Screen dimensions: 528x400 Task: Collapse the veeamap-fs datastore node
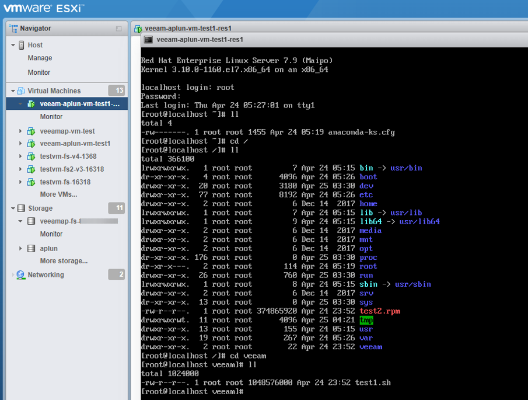pos(20,221)
